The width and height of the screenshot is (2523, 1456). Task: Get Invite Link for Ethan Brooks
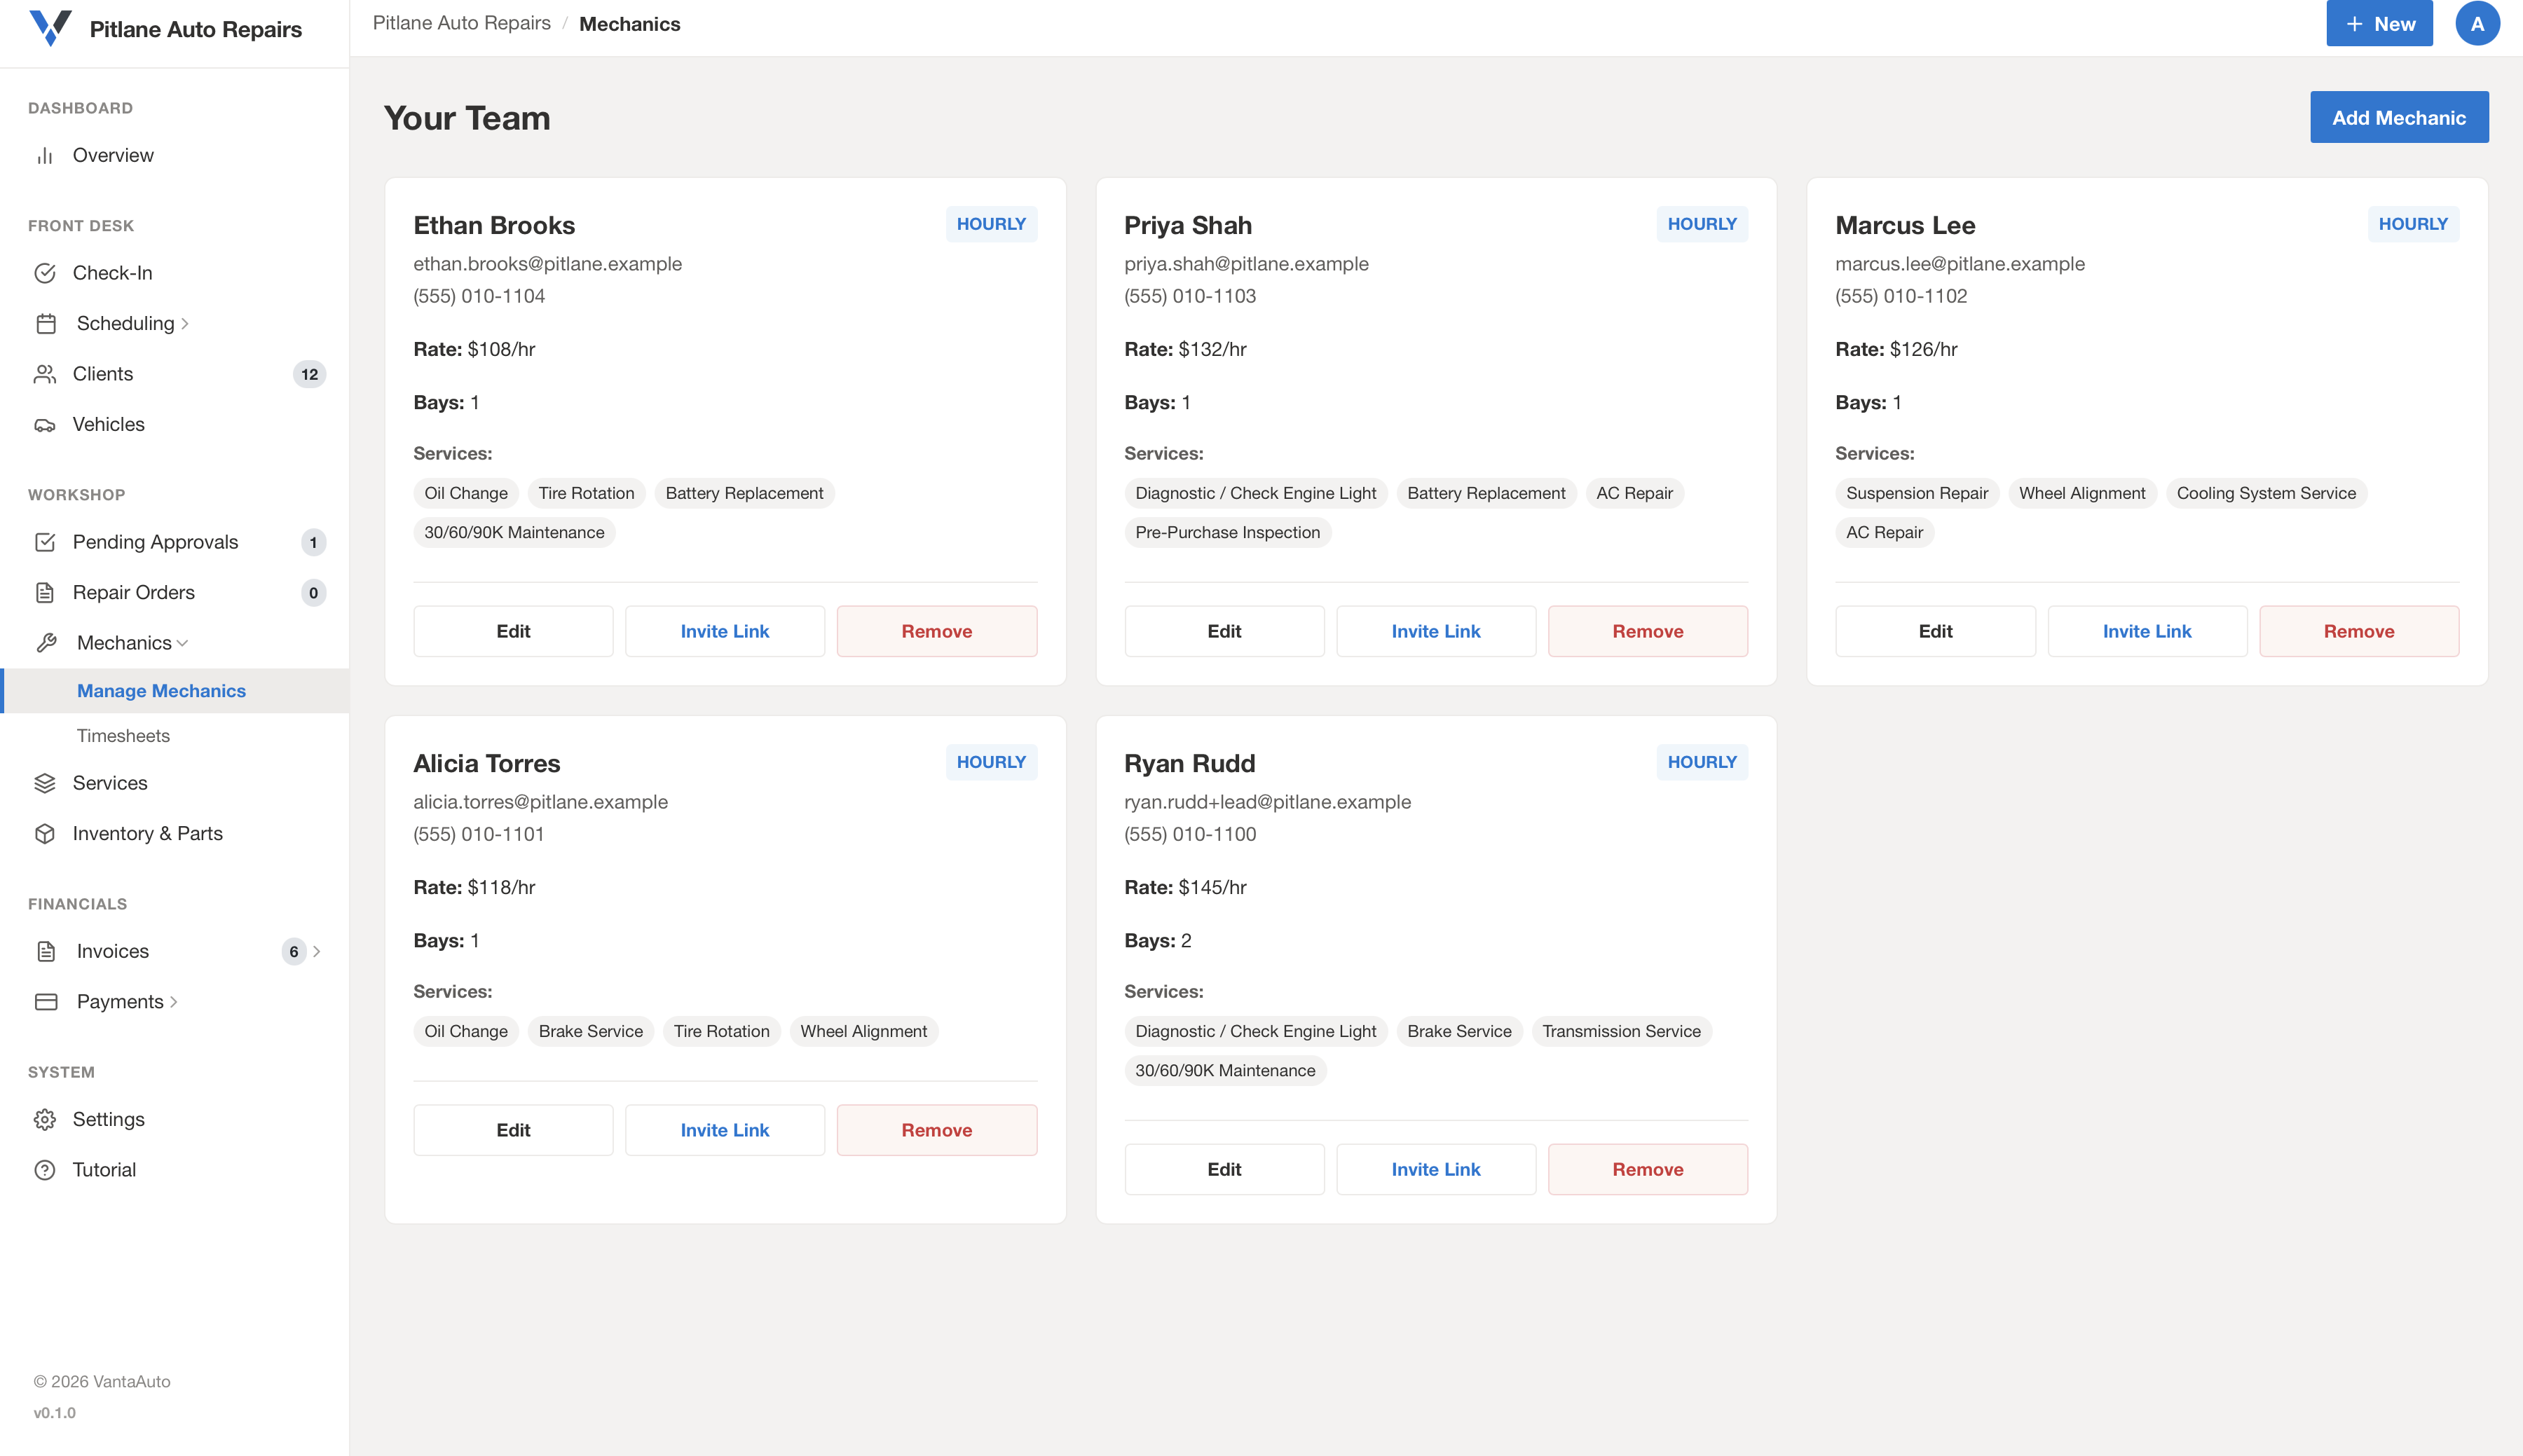tap(724, 631)
